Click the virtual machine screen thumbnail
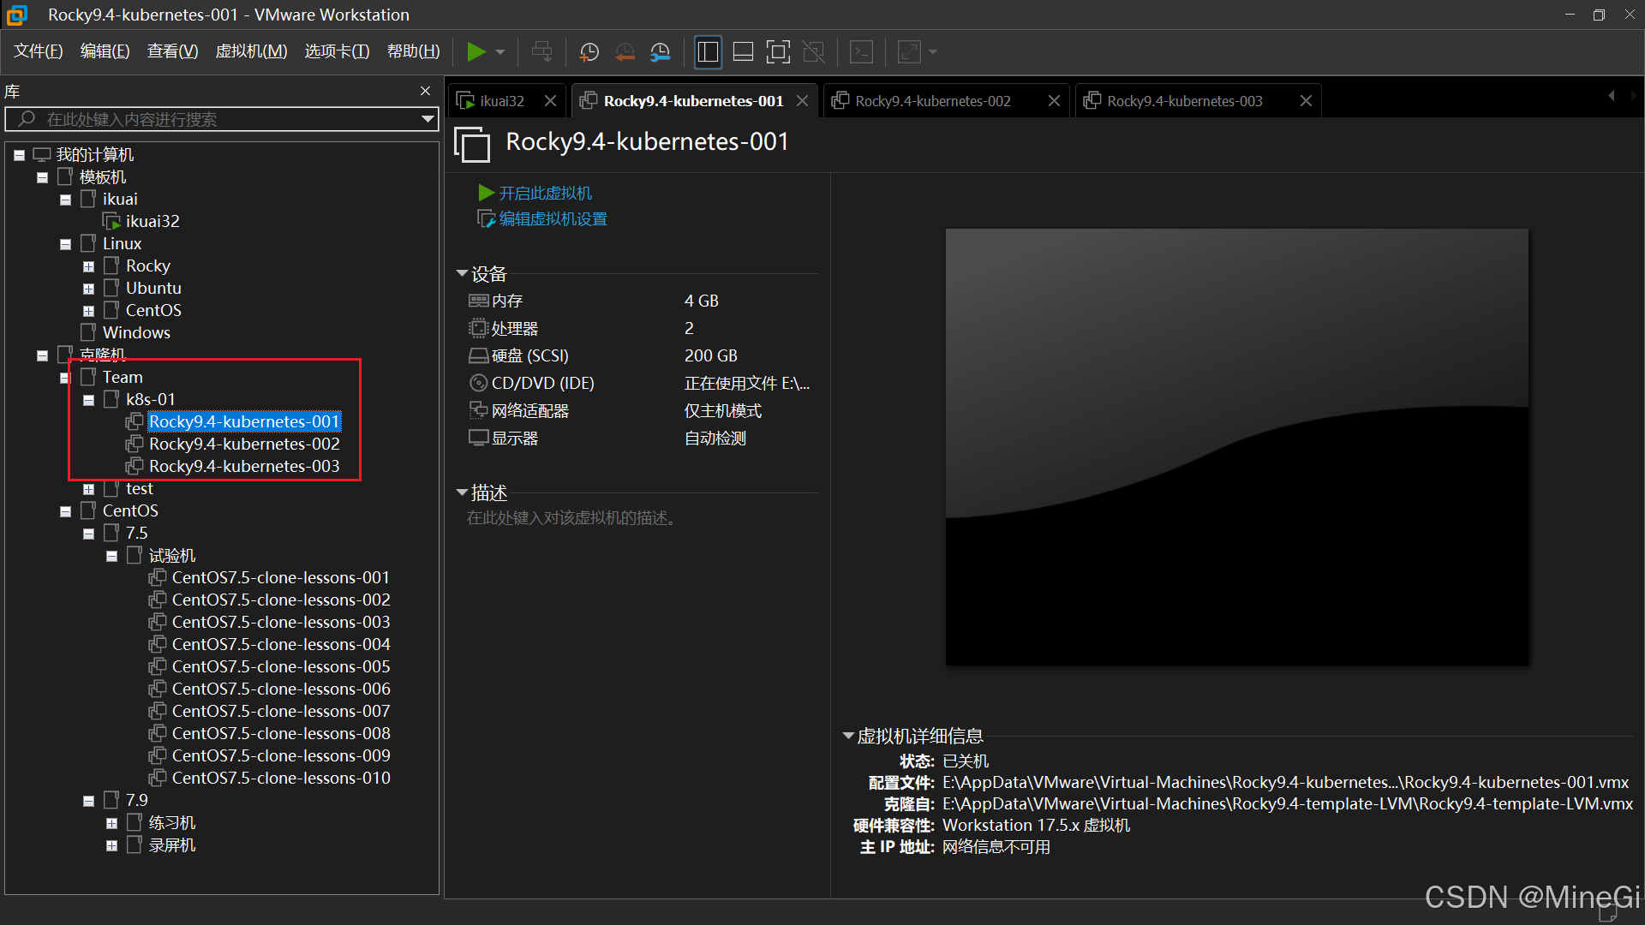Screen dimensions: 1645x925 [1236, 447]
